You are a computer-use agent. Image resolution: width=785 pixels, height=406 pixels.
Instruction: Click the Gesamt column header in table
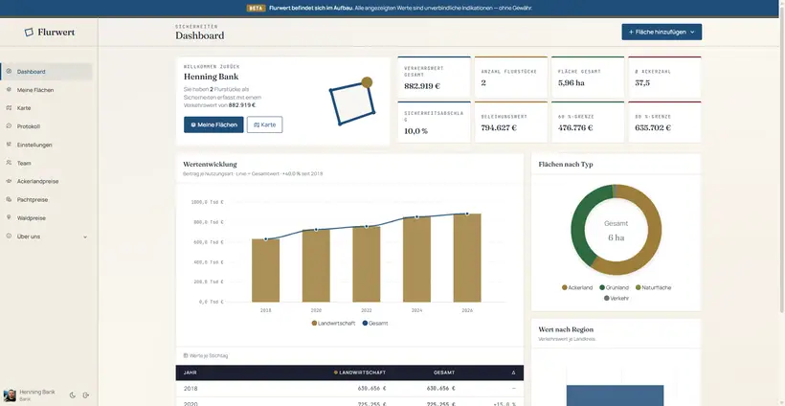point(444,372)
